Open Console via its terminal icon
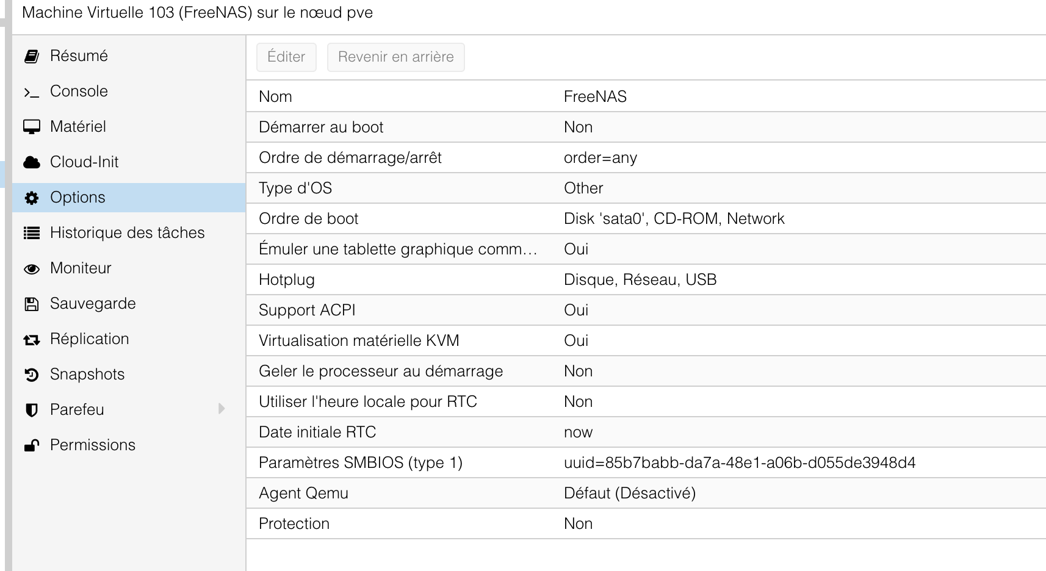The width and height of the screenshot is (1046, 571). (x=32, y=92)
